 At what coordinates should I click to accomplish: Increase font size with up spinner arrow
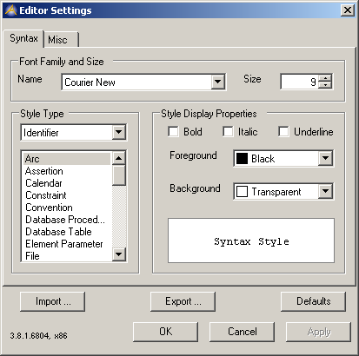coord(325,78)
